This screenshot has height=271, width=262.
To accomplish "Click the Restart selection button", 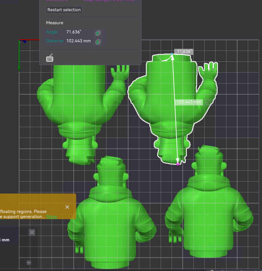I will pos(64,10).
